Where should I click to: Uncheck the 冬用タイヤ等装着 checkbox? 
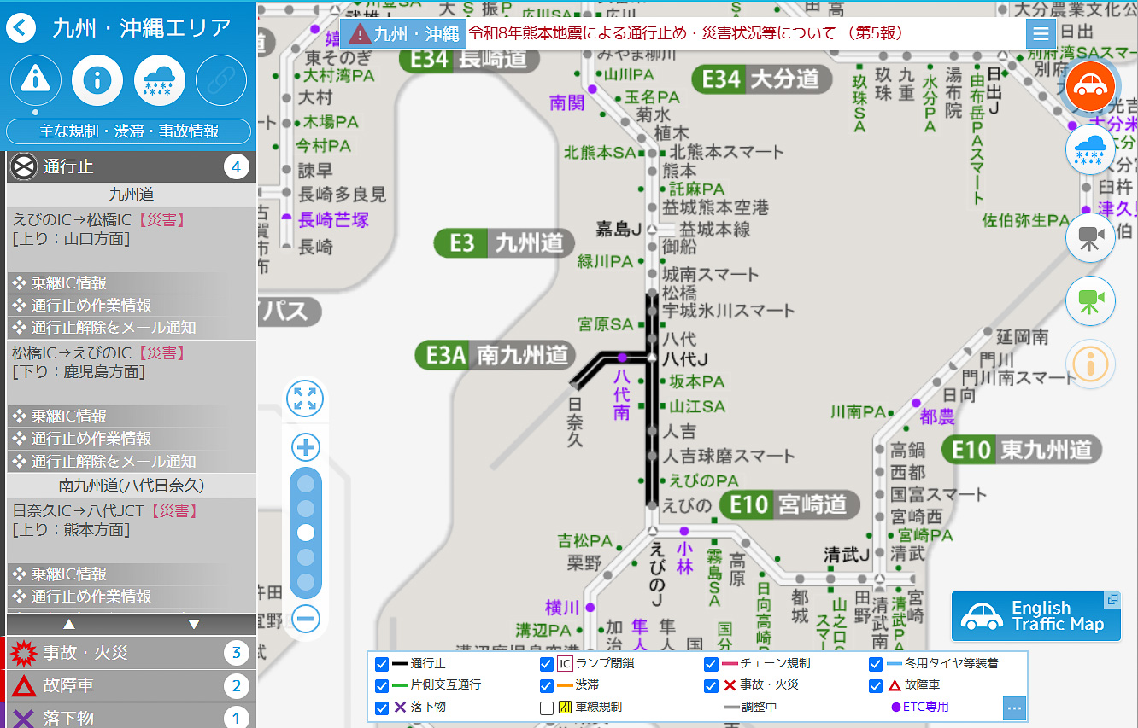(x=876, y=664)
